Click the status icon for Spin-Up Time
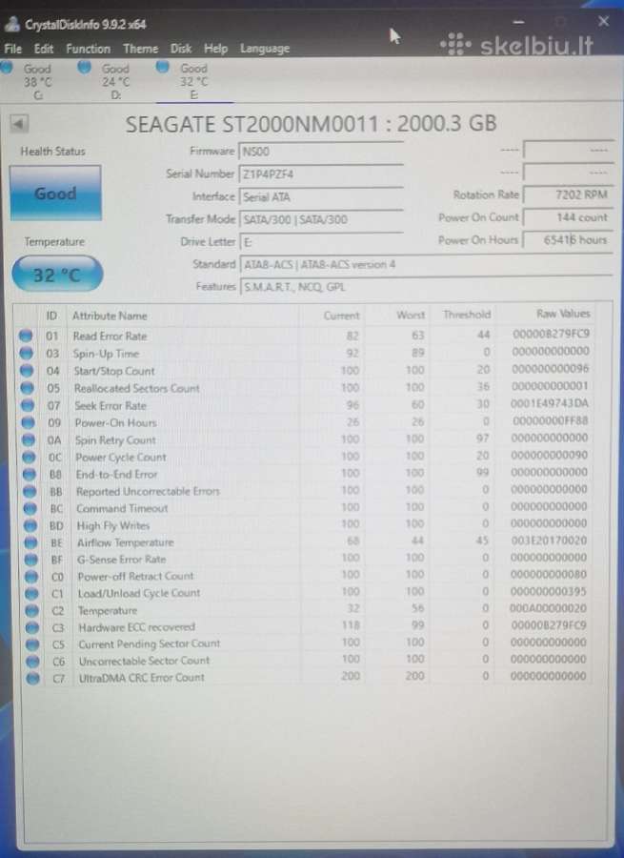The height and width of the screenshot is (858, 624). point(27,354)
